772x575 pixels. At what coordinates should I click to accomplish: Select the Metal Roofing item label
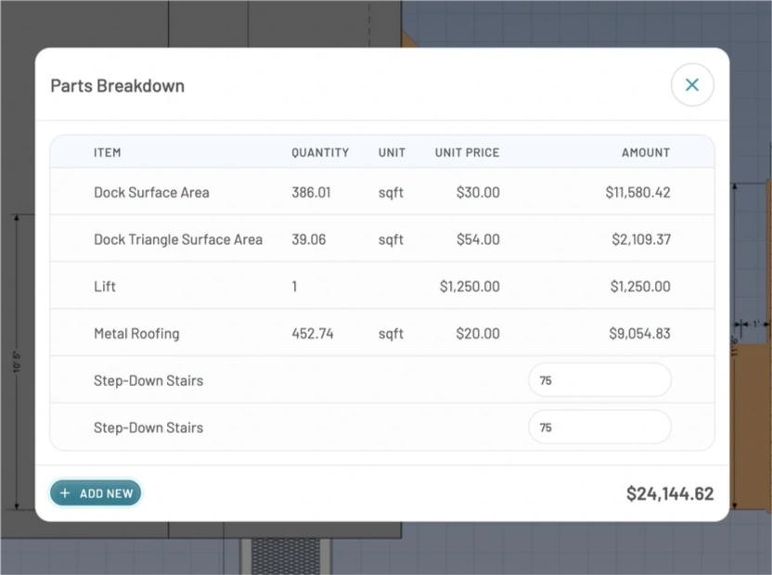tap(136, 333)
